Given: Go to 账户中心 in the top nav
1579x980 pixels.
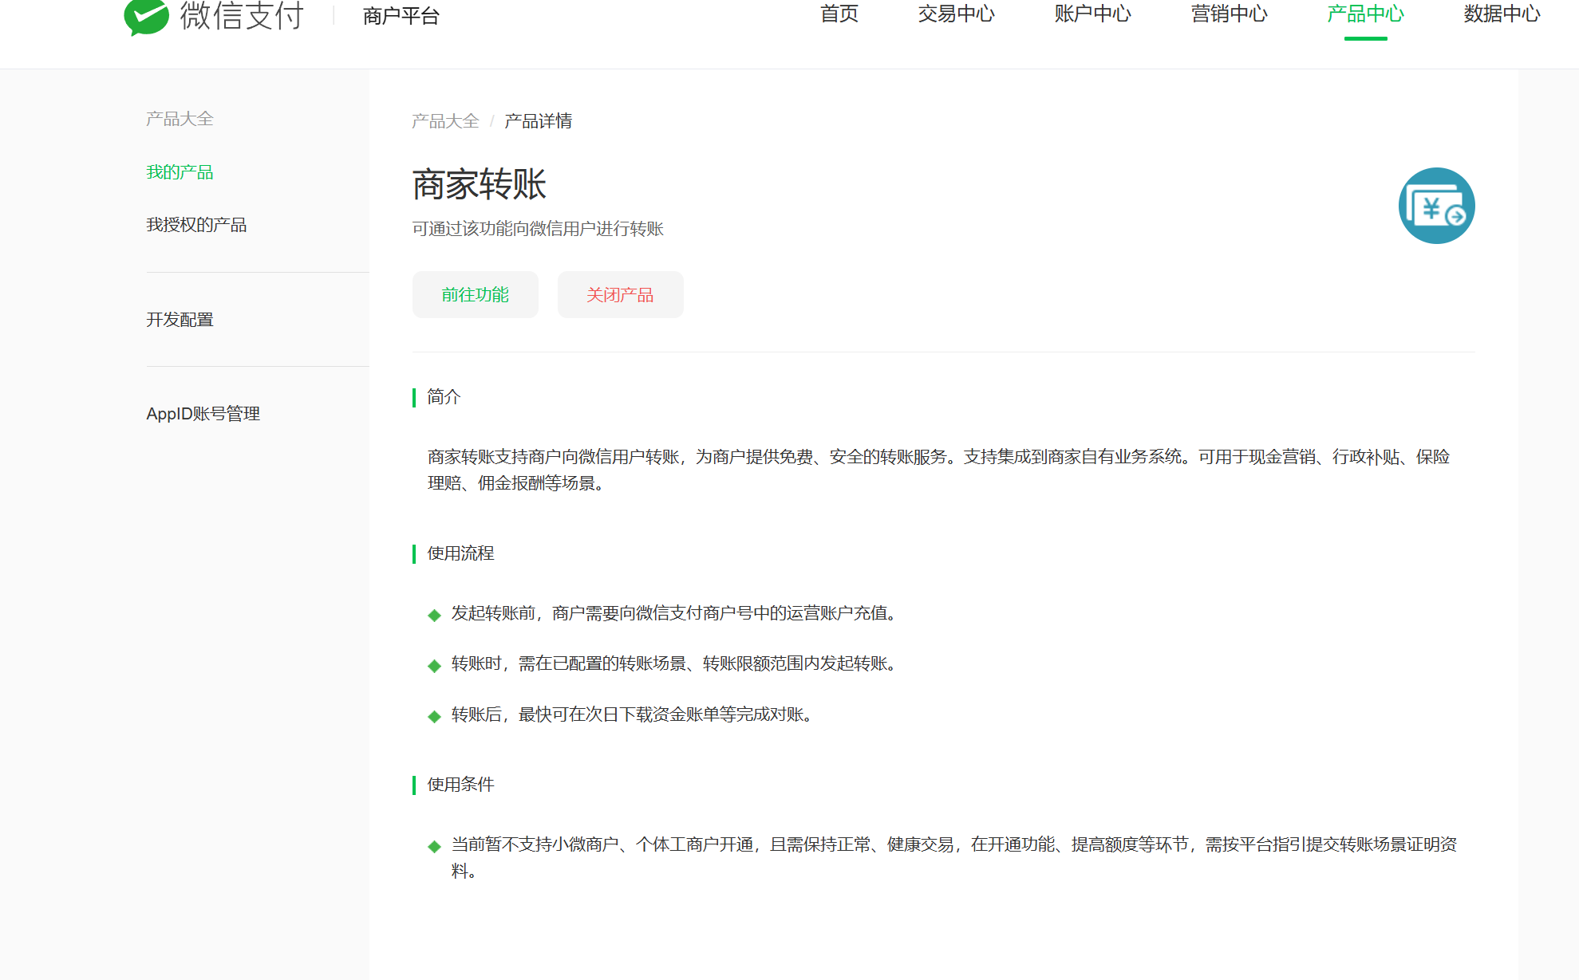Looking at the screenshot, I should tap(1092, 14).
